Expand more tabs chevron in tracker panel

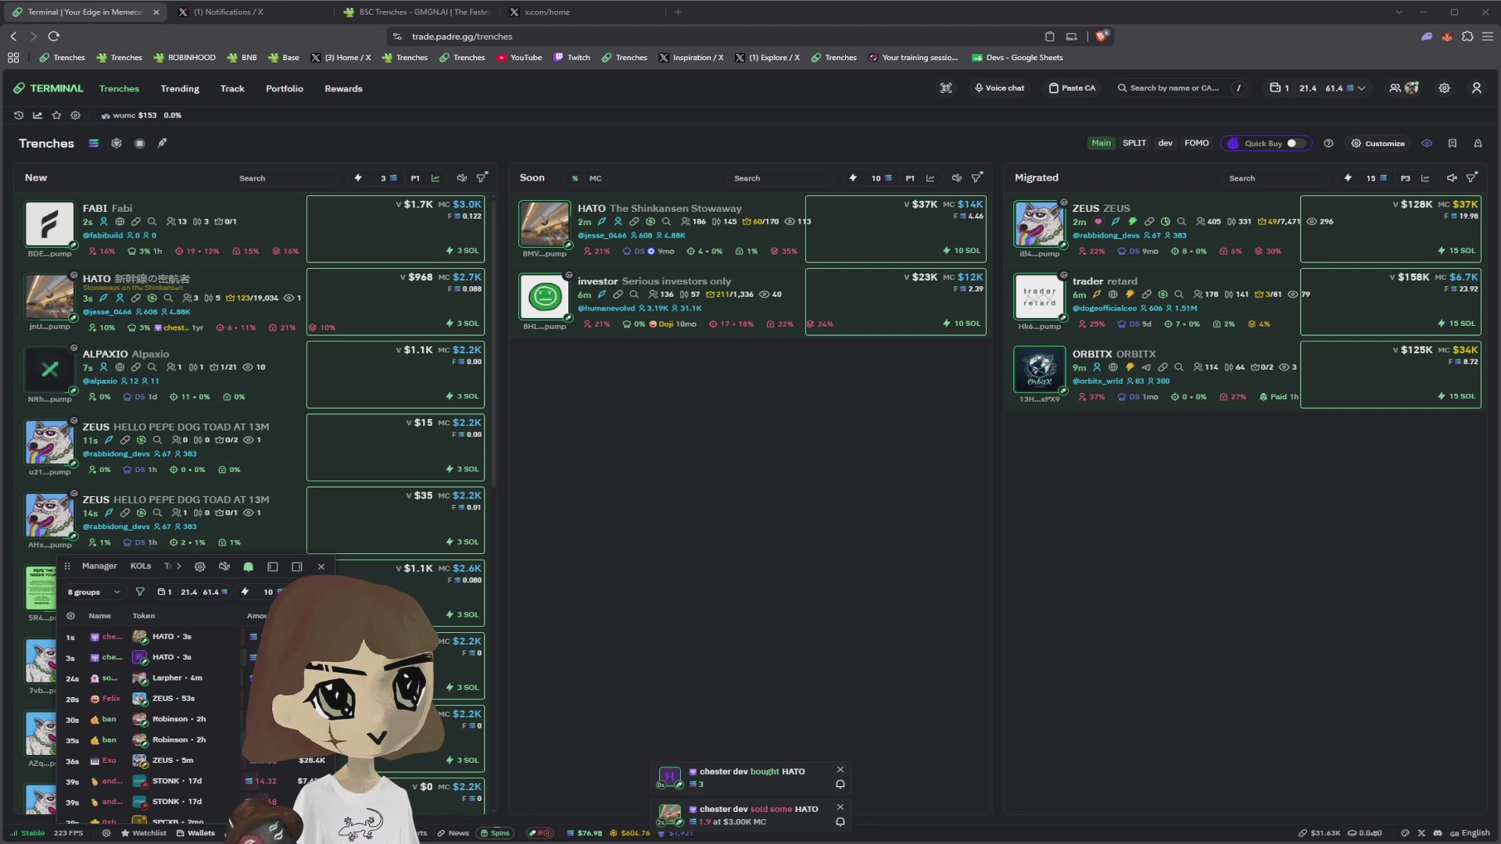pyautogui.click(x=179, y=567)
